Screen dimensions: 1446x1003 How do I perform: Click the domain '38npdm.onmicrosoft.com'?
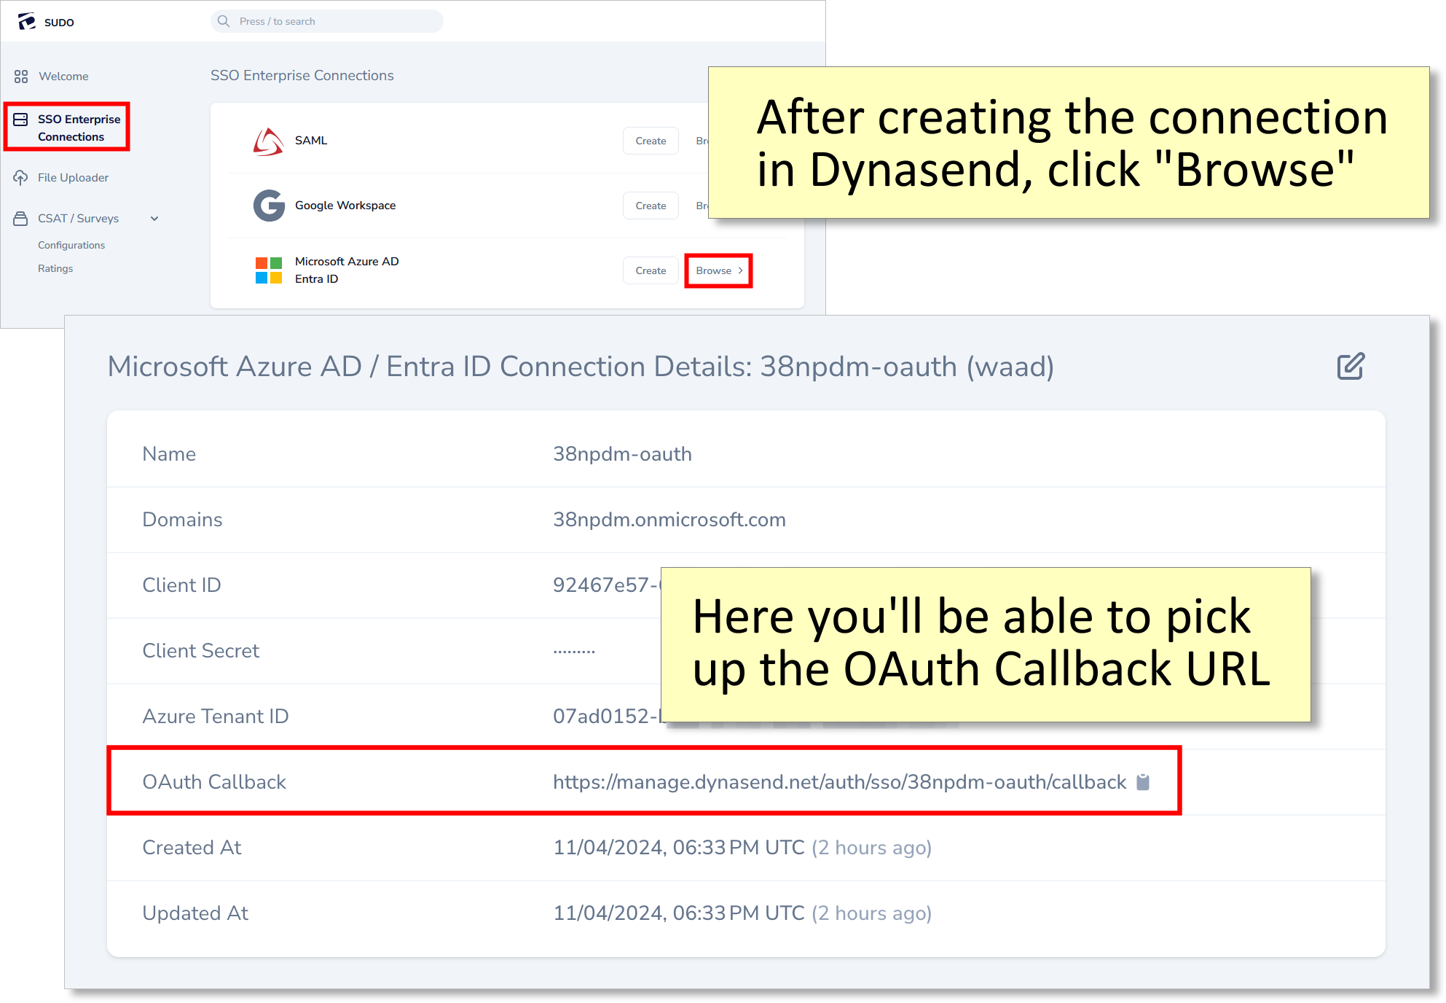(x=669, y=520)
